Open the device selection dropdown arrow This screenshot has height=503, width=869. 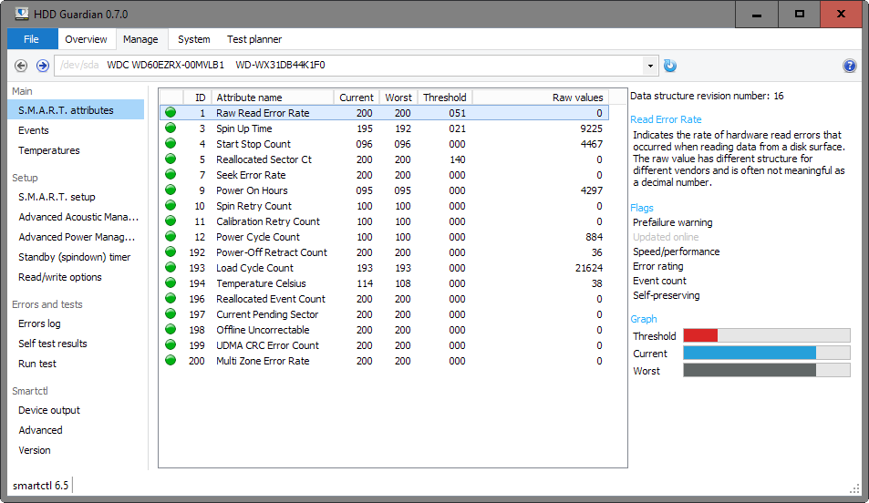(x=650, y=66)
